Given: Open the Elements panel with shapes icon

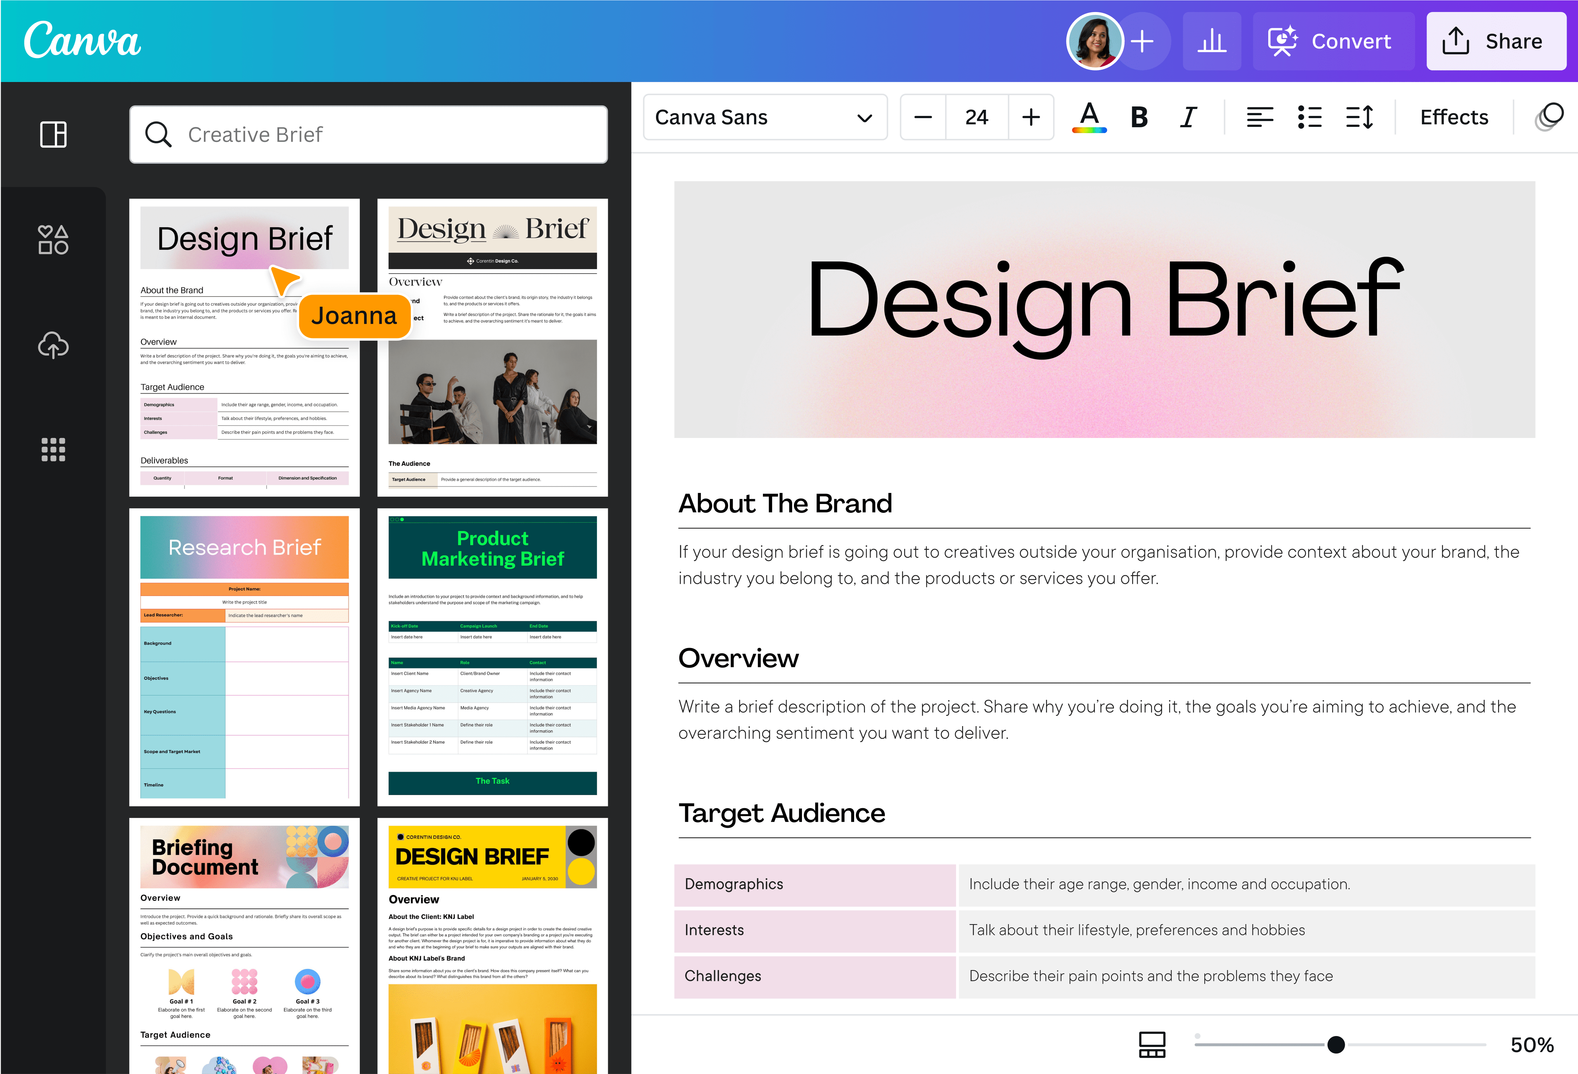Looking at the screenshot, I should coord(52,240).
